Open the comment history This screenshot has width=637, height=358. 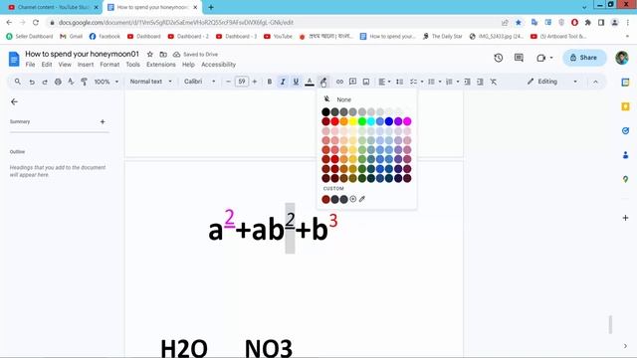[519, 58]
